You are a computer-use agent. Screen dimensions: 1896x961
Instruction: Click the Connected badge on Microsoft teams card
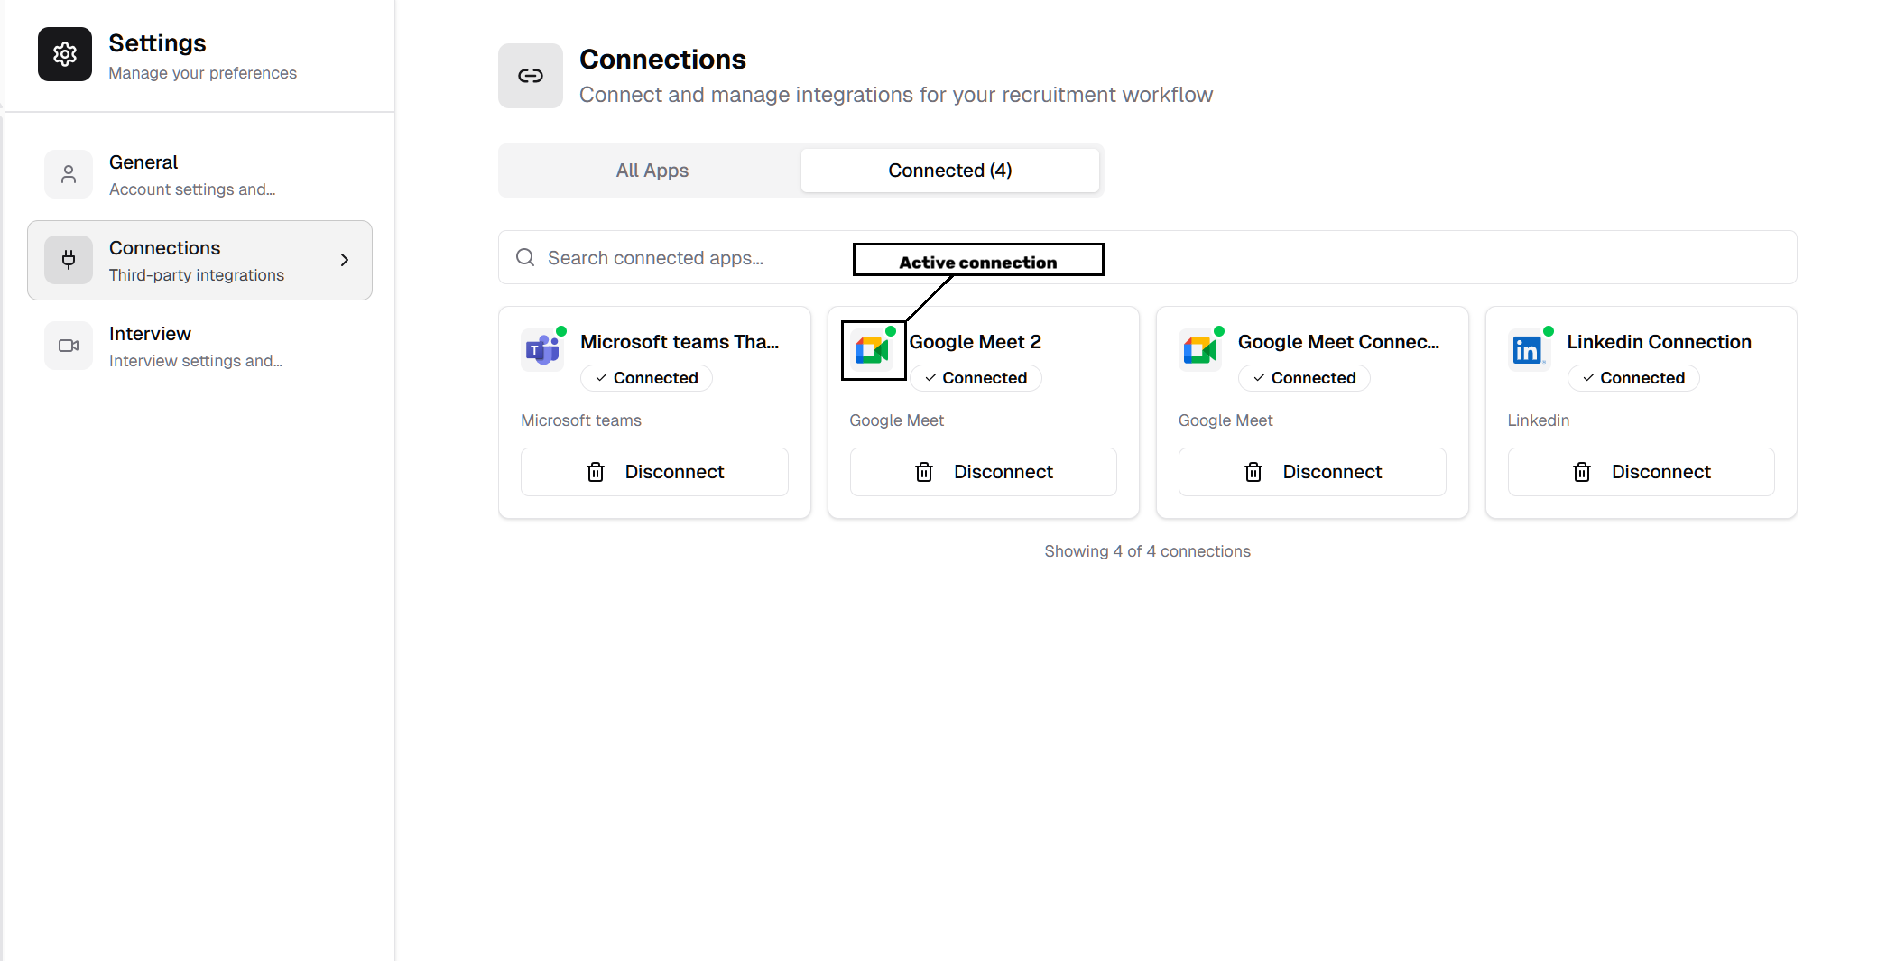click(x=646, y=377)
